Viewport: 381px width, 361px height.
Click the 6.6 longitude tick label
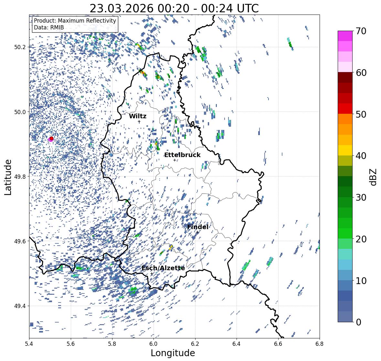278,344
